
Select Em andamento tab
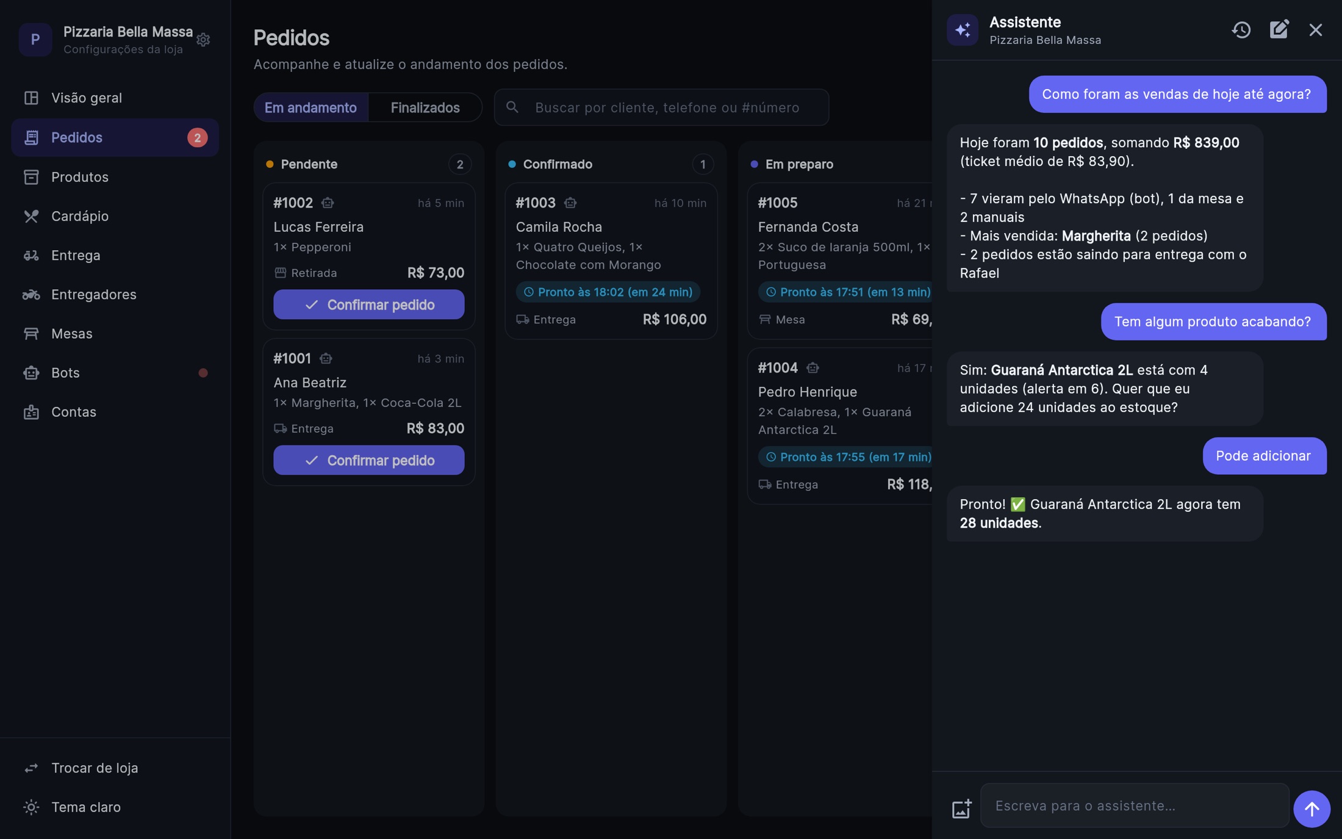(x=310, y=107)
